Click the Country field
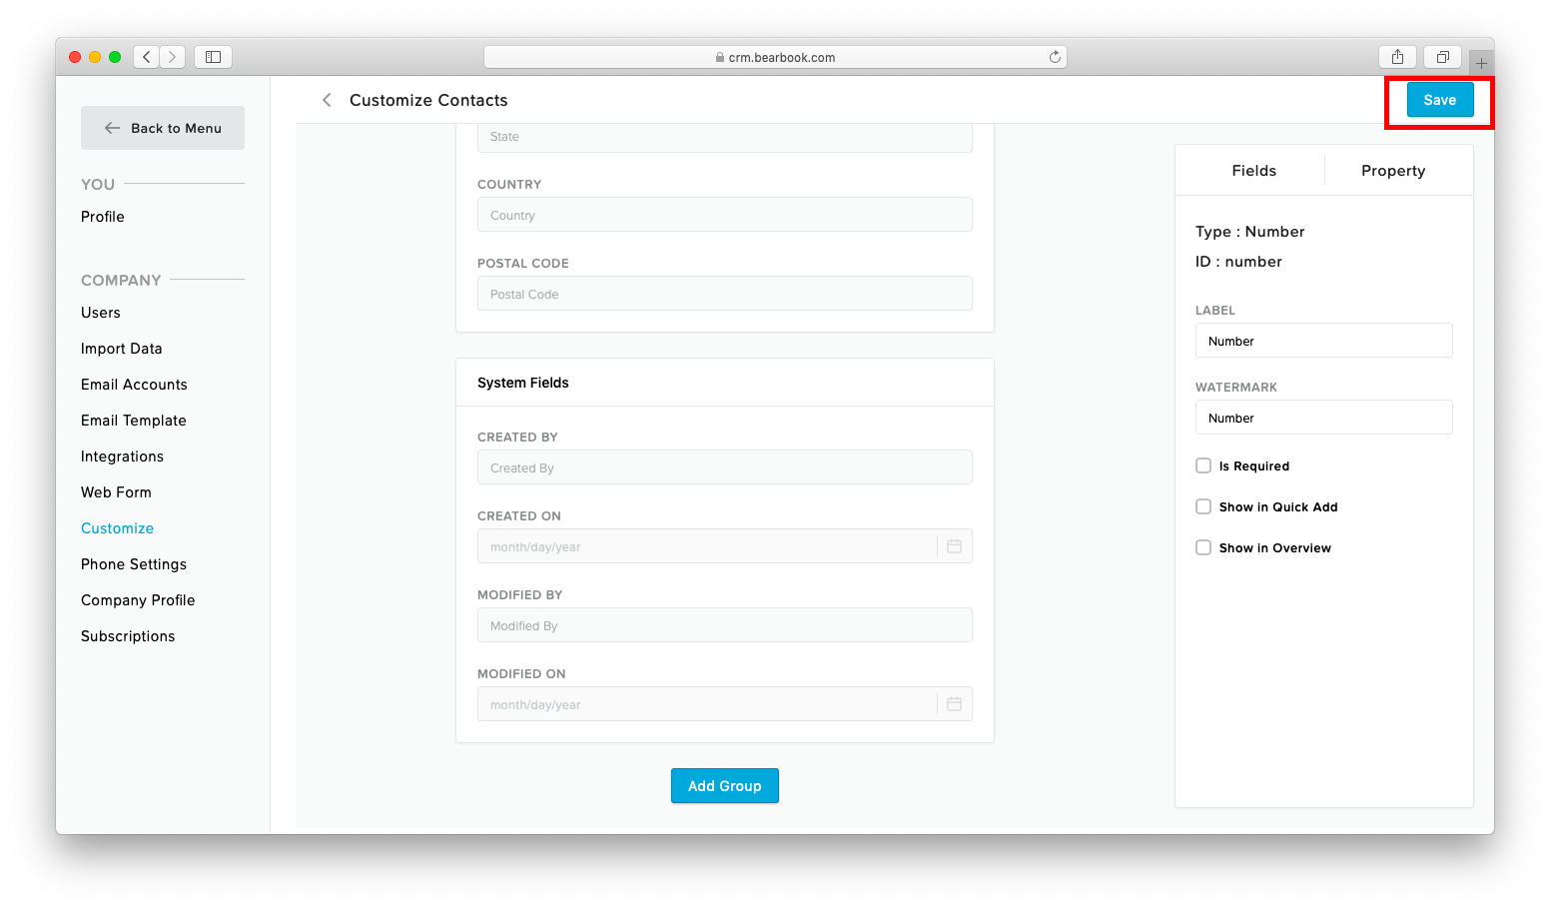1550x908 pixels. point(725,215)
